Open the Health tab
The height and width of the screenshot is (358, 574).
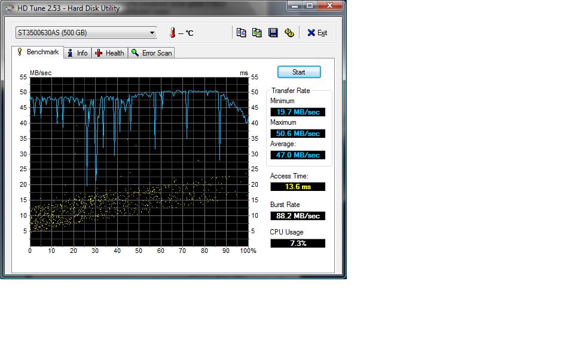click(109, 53)
